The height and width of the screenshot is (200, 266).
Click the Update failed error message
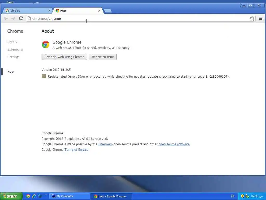139,77
